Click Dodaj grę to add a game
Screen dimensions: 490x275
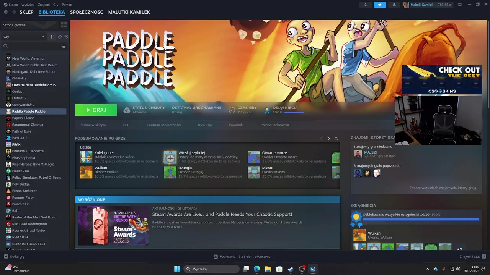(14, 257)
